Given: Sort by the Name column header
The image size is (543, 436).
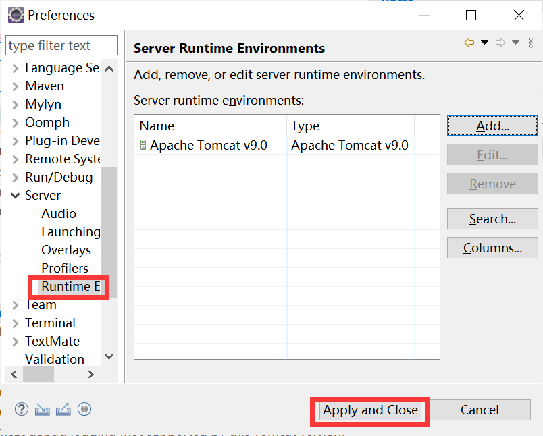Looking at the screenshot, I should tap(211, 126).
